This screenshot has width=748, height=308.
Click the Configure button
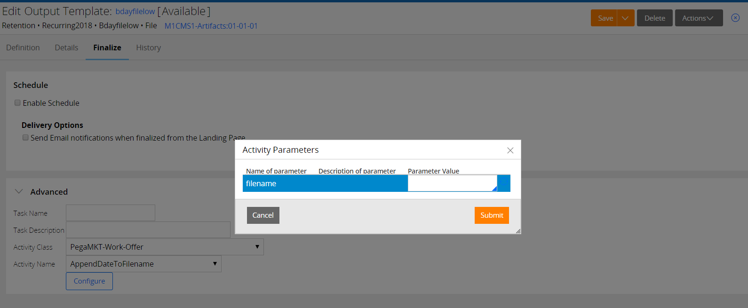[89, 281]
